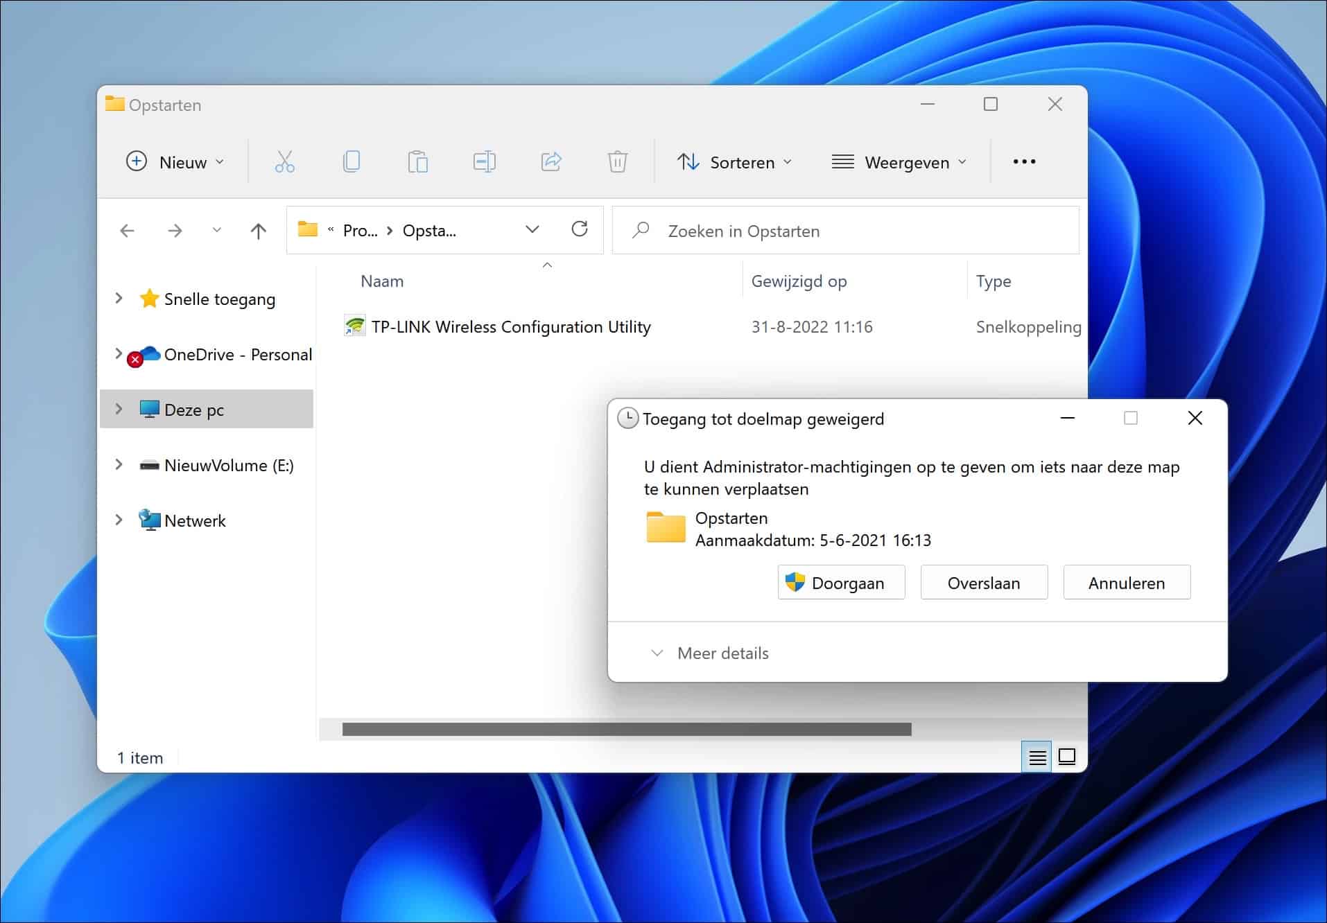The width and height of the screenshot is (1327, 923).
Task: Open the Weergeven menu
Action: pyautogui.click(x=899, y=161)
